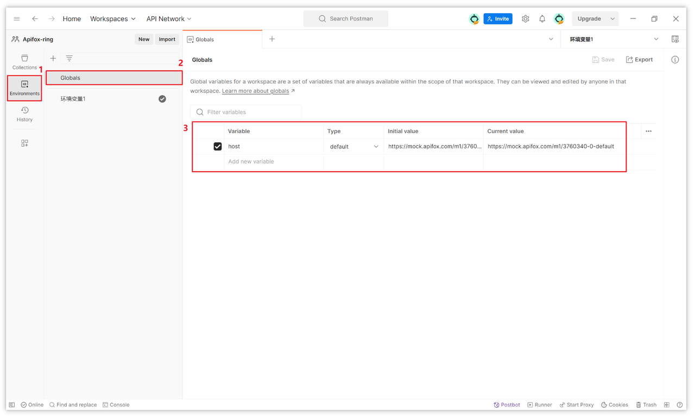Click the Search Postman field
This screenshot has height=416, width=695.
pyautogui.click(x=346, y=18)
